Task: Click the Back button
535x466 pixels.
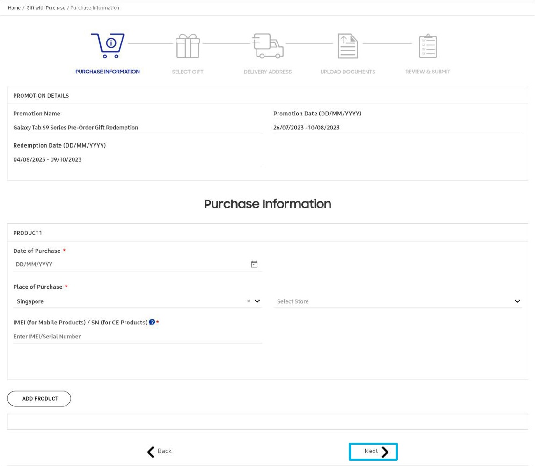Action: point(159,451)
